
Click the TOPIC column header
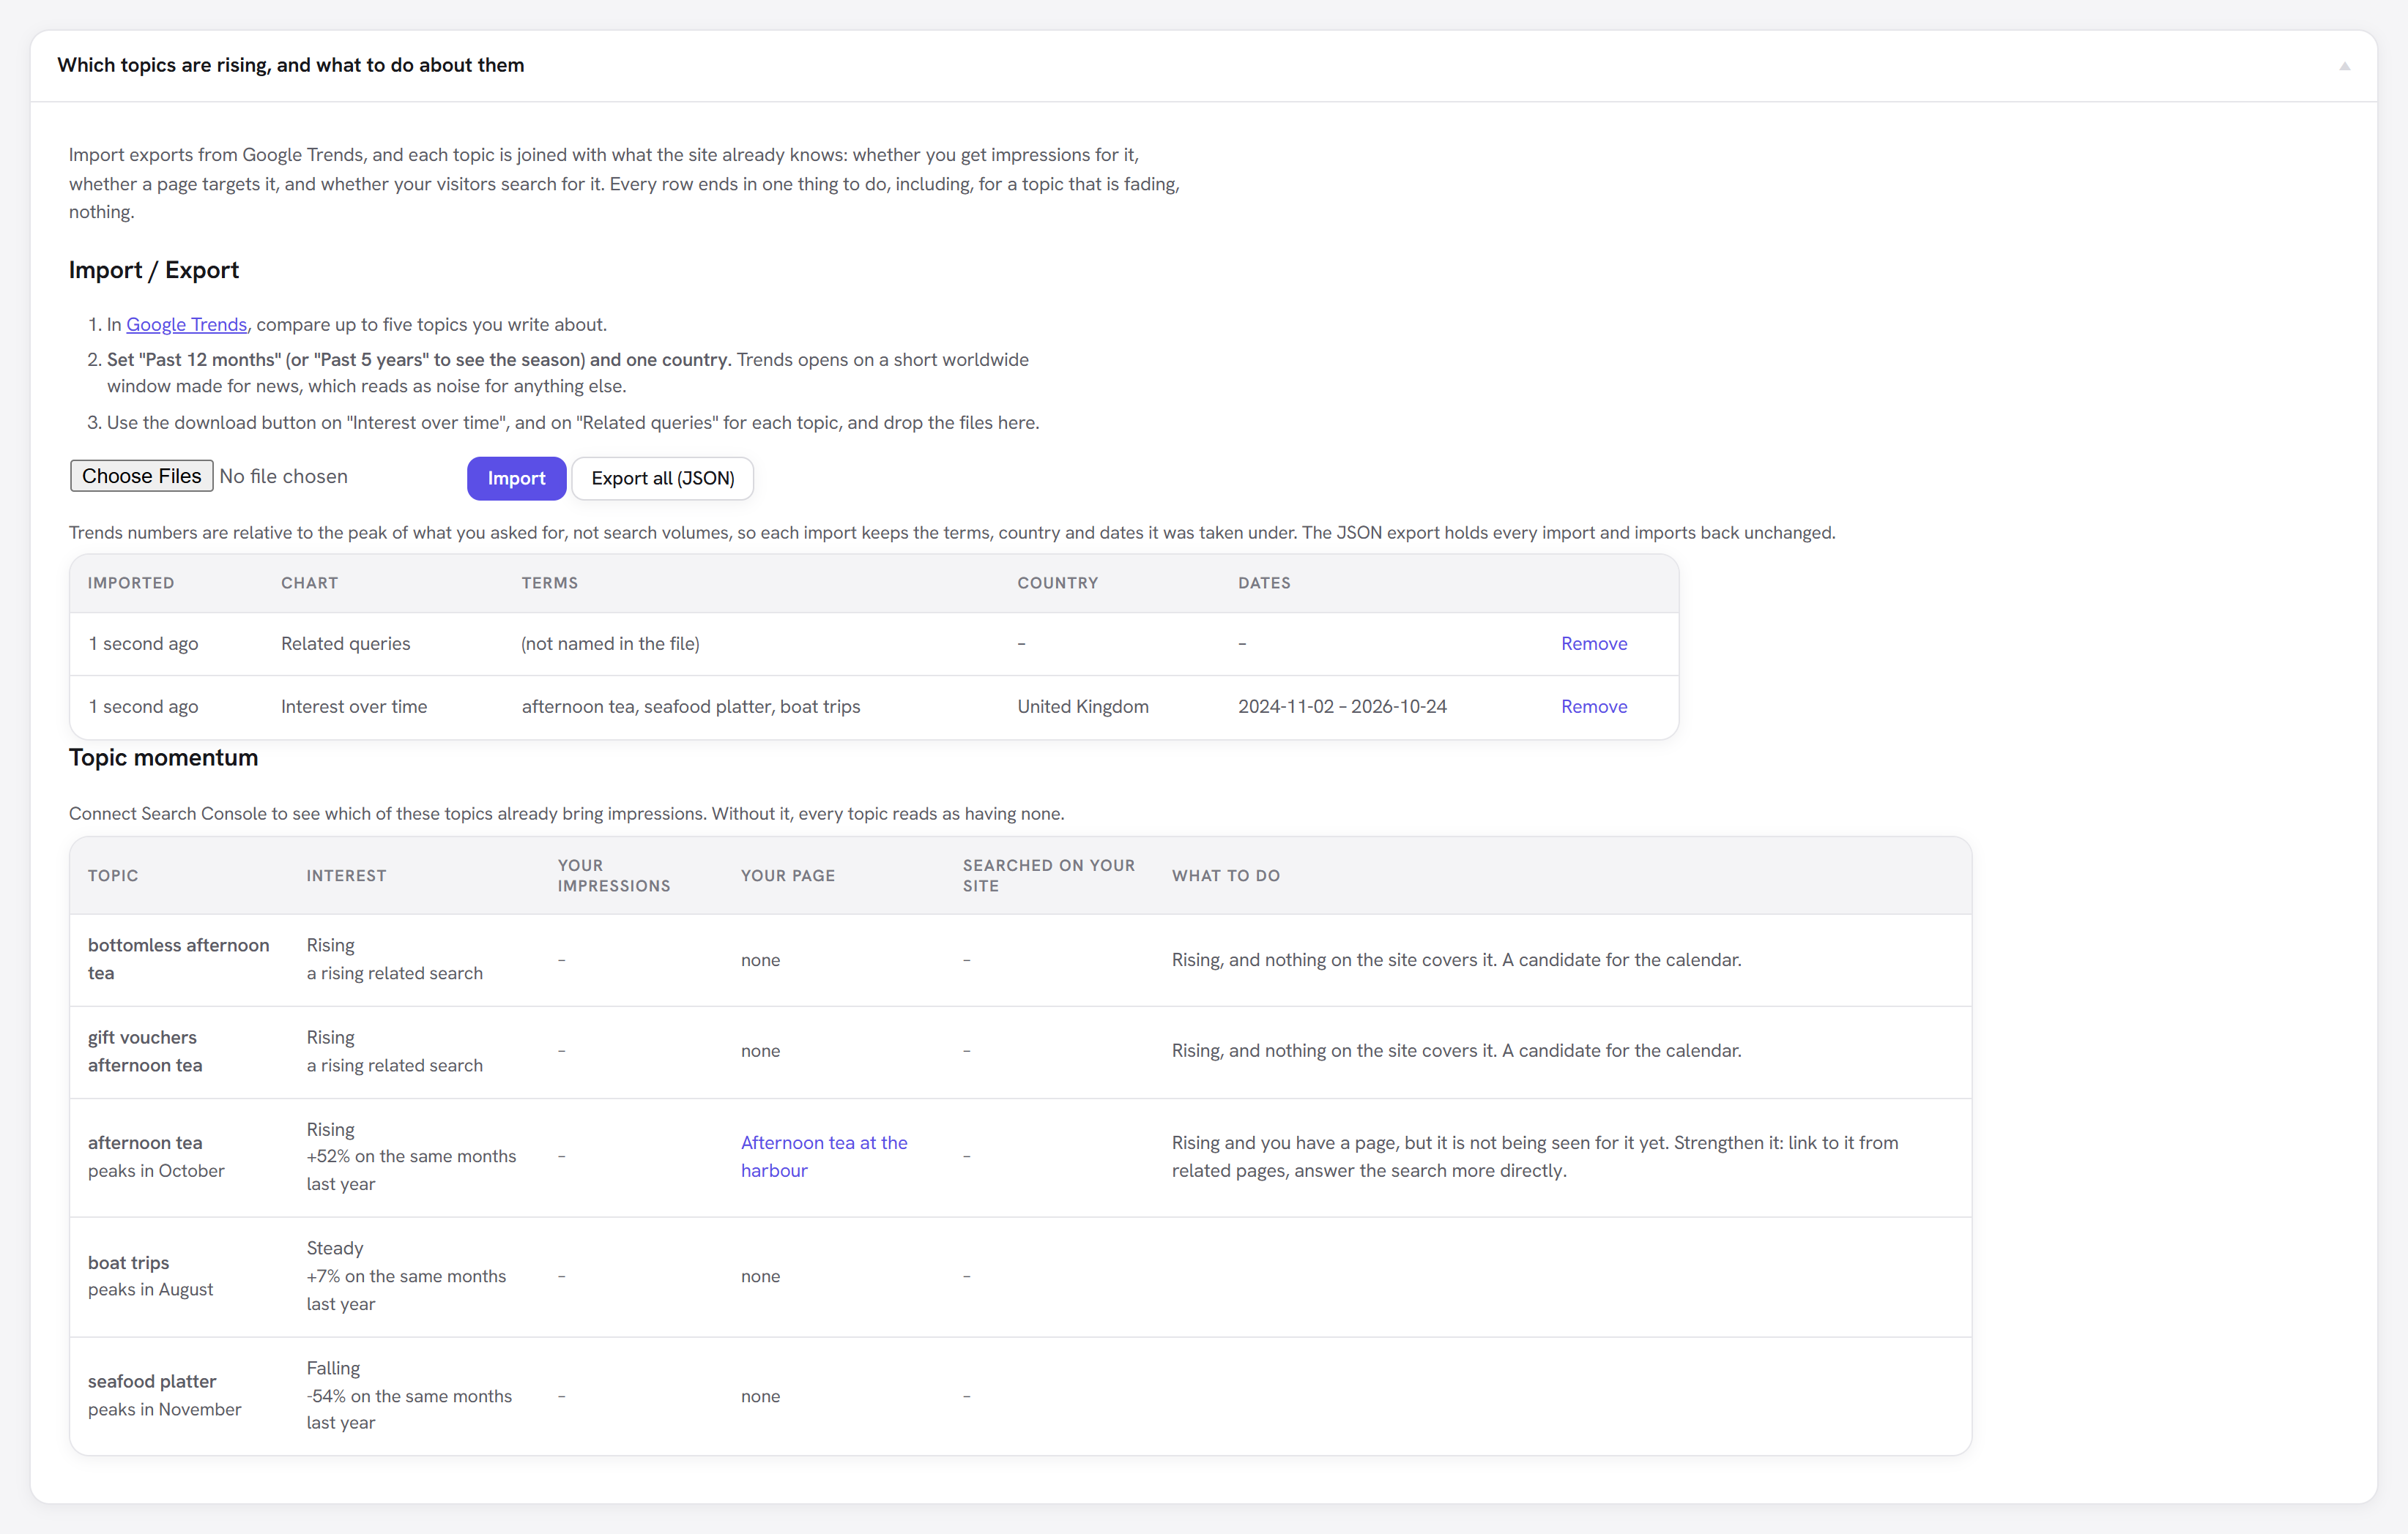point(113,875)
